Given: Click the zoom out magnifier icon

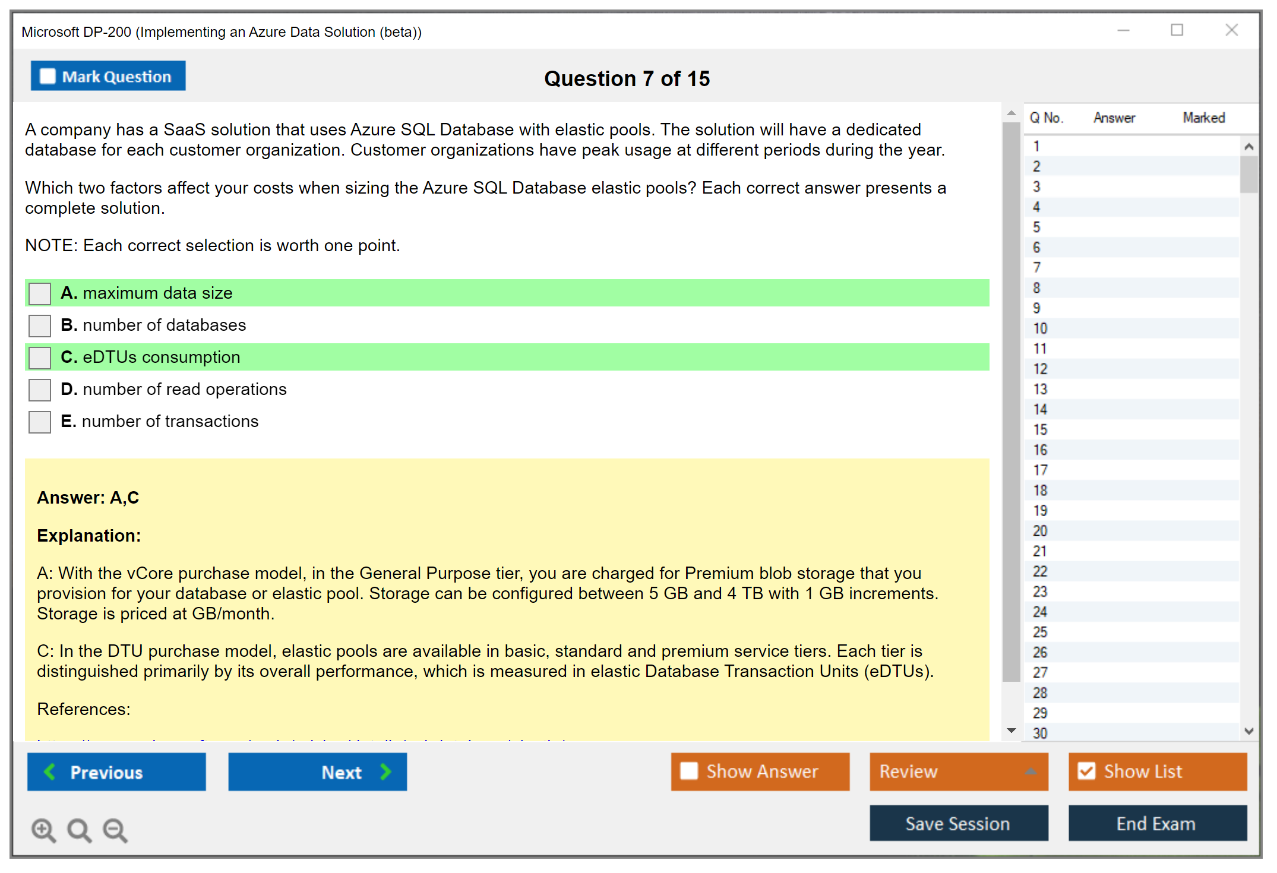Looking at the screenshot, I should tap(115, 830).
